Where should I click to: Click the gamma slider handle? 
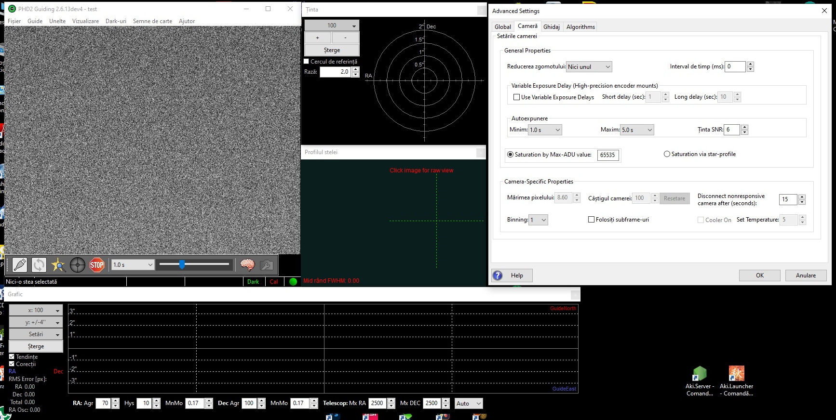182,264
